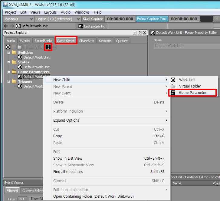The height and width of the screenshot is (201, 220).
Task: Select the Filtered tab in Event Viewer
Action: [12, 191]
